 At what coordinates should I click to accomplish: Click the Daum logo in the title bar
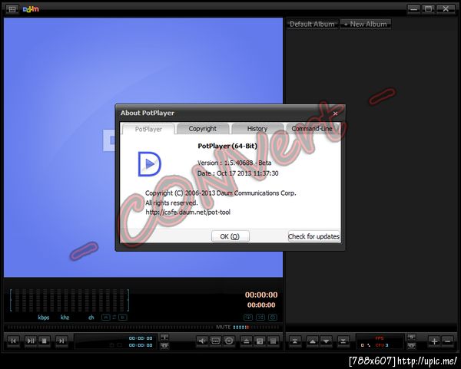pos(31,9)
